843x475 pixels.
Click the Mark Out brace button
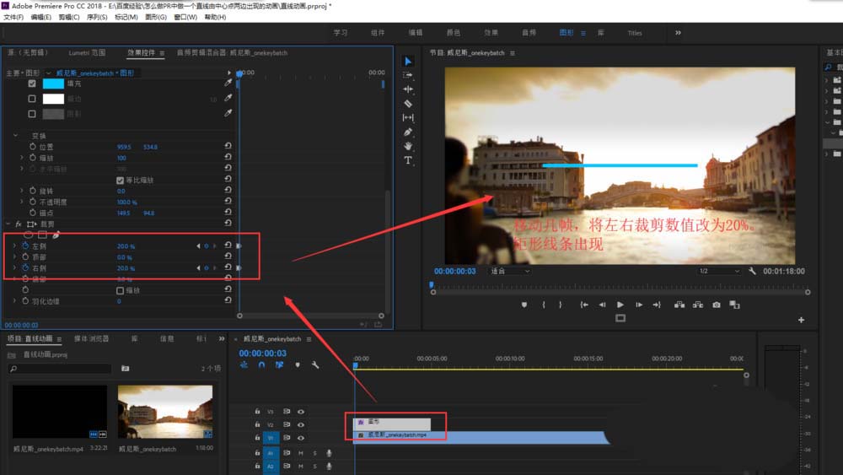pyautogui.click(x=561, y=305)
